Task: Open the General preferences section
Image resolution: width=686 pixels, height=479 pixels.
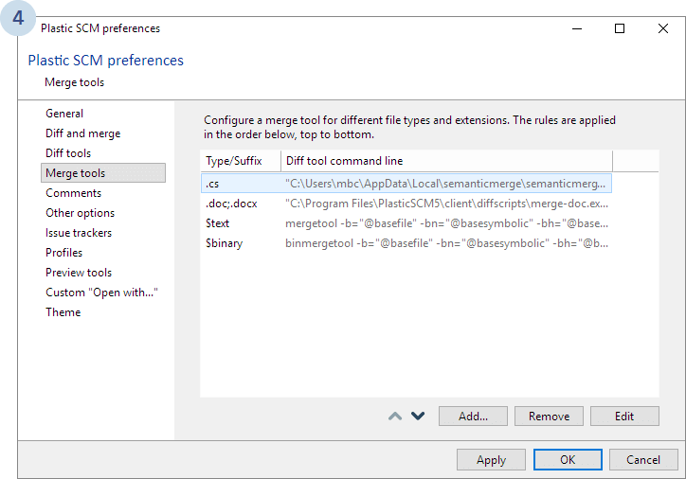Action: point(64,114)
